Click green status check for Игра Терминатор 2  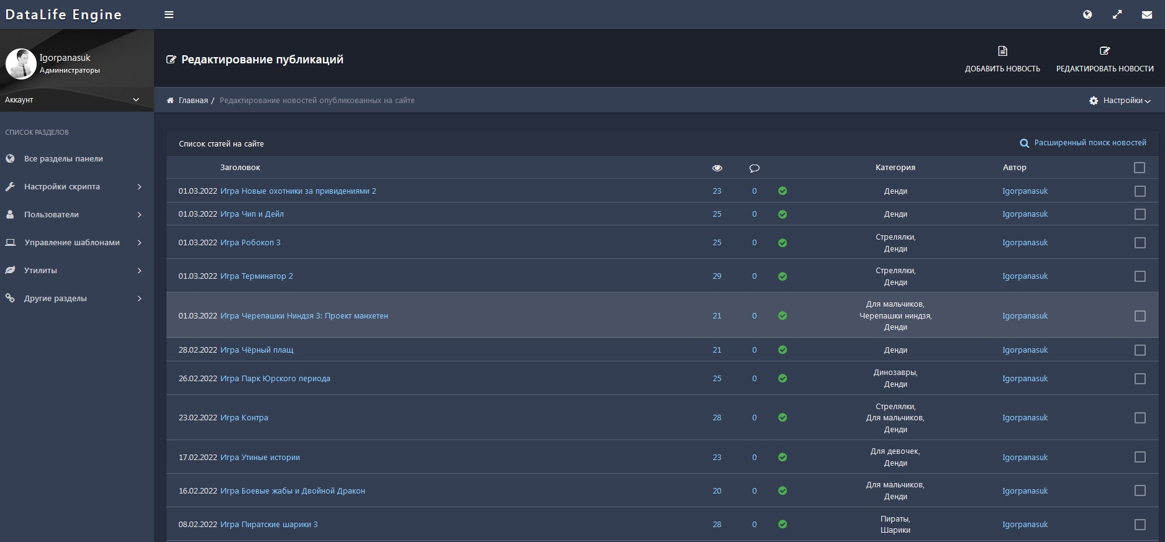[782, 276]
